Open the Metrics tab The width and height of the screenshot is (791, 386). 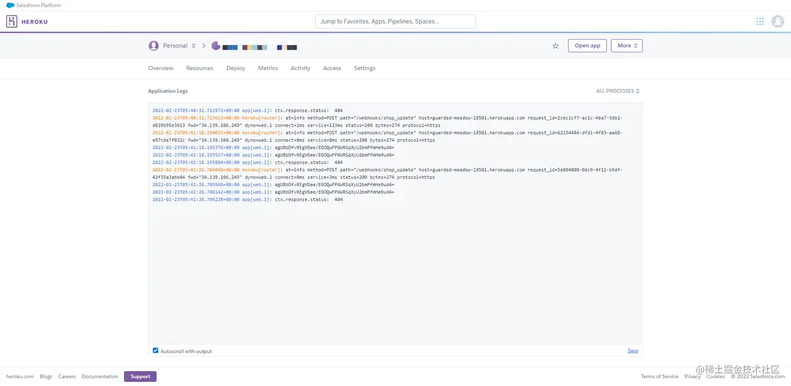(x=268, y=68)
